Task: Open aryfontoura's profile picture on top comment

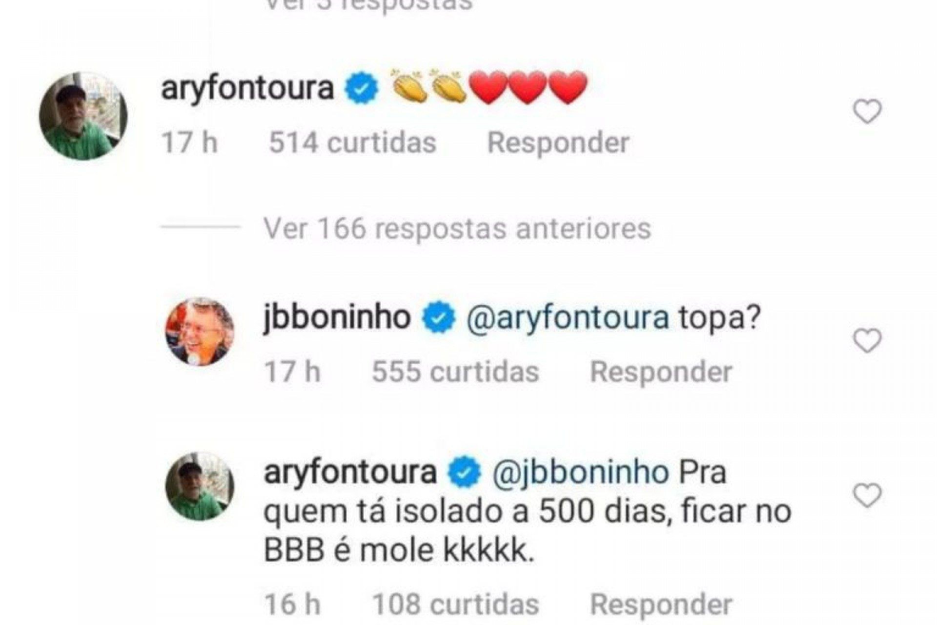Action: pos(83,116)
